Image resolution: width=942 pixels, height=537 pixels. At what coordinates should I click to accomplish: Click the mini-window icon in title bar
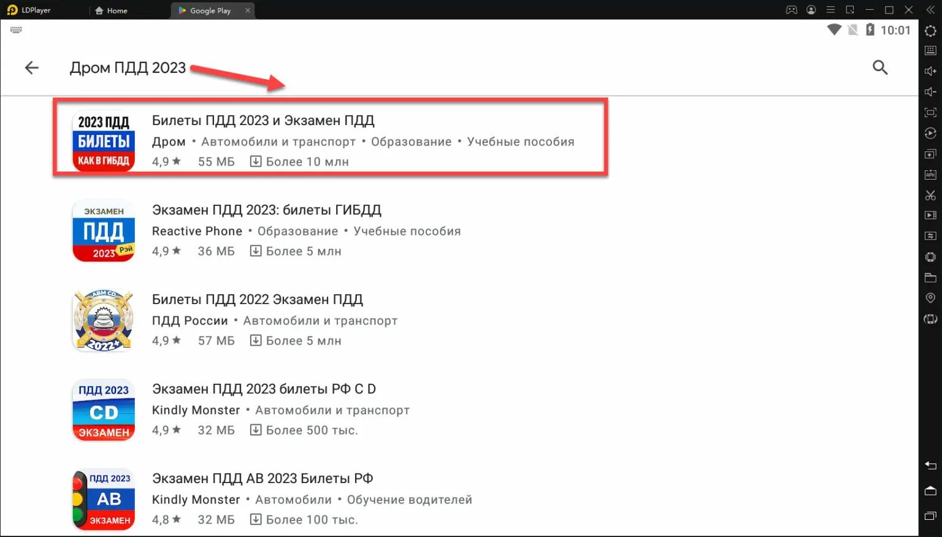point(850,10)
